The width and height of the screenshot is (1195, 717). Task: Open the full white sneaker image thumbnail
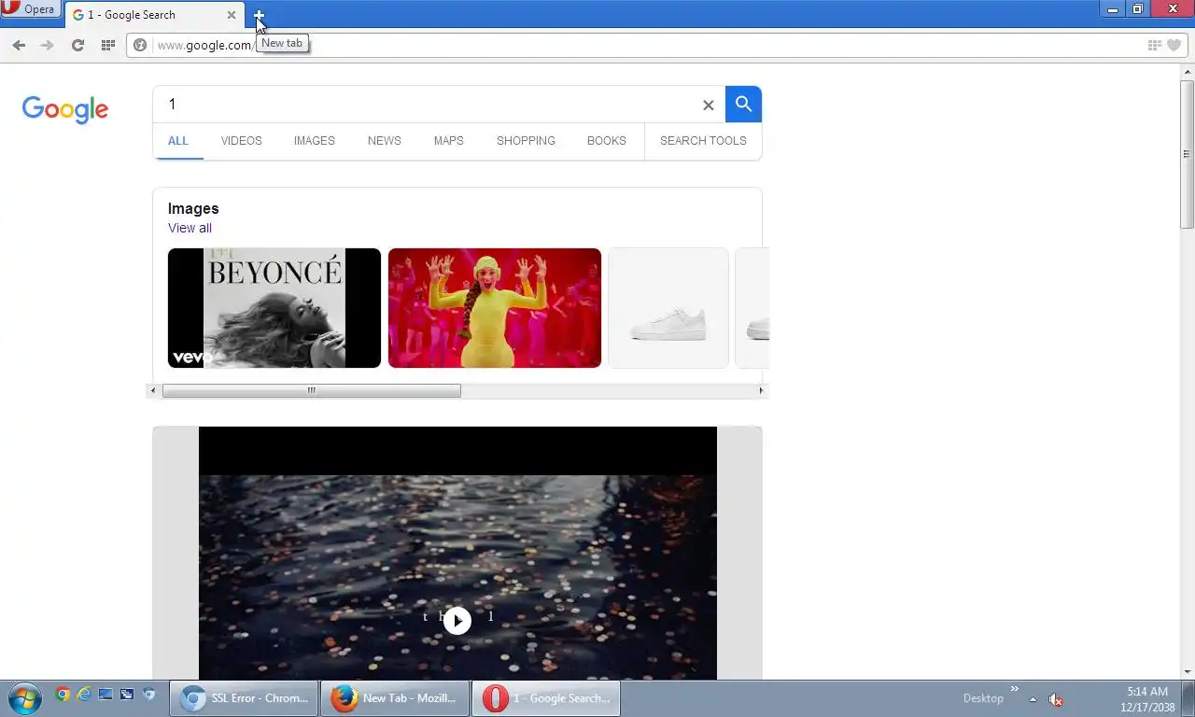(x=668, y=308)
